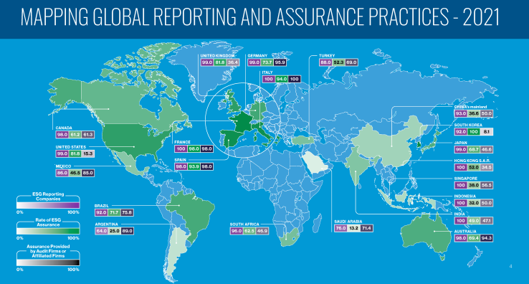529x284 pixels.
Task: Click India's gray 47.1 value
Action: pyautogui.click(x=487, y=220)
